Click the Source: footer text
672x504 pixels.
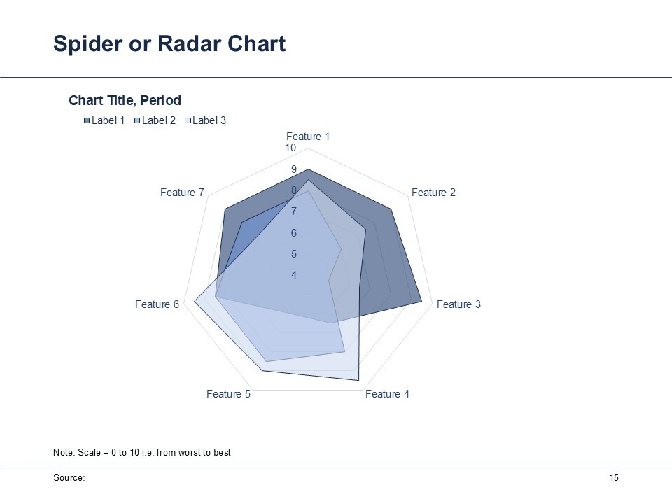pyautogui.click(x=69, y=478)
